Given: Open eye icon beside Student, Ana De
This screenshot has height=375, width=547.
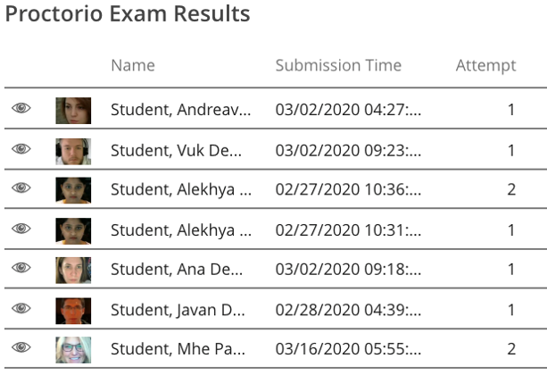Looking at the screenshot, I should tap(21, 268).
